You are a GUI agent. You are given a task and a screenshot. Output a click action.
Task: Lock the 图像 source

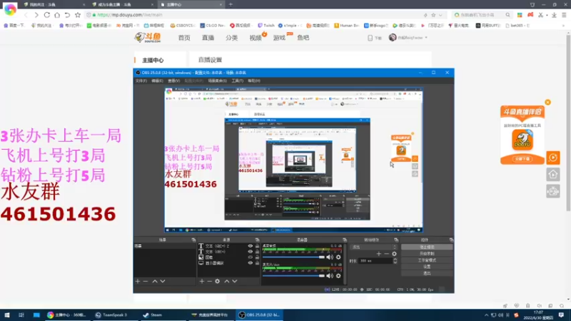[257, 258]
